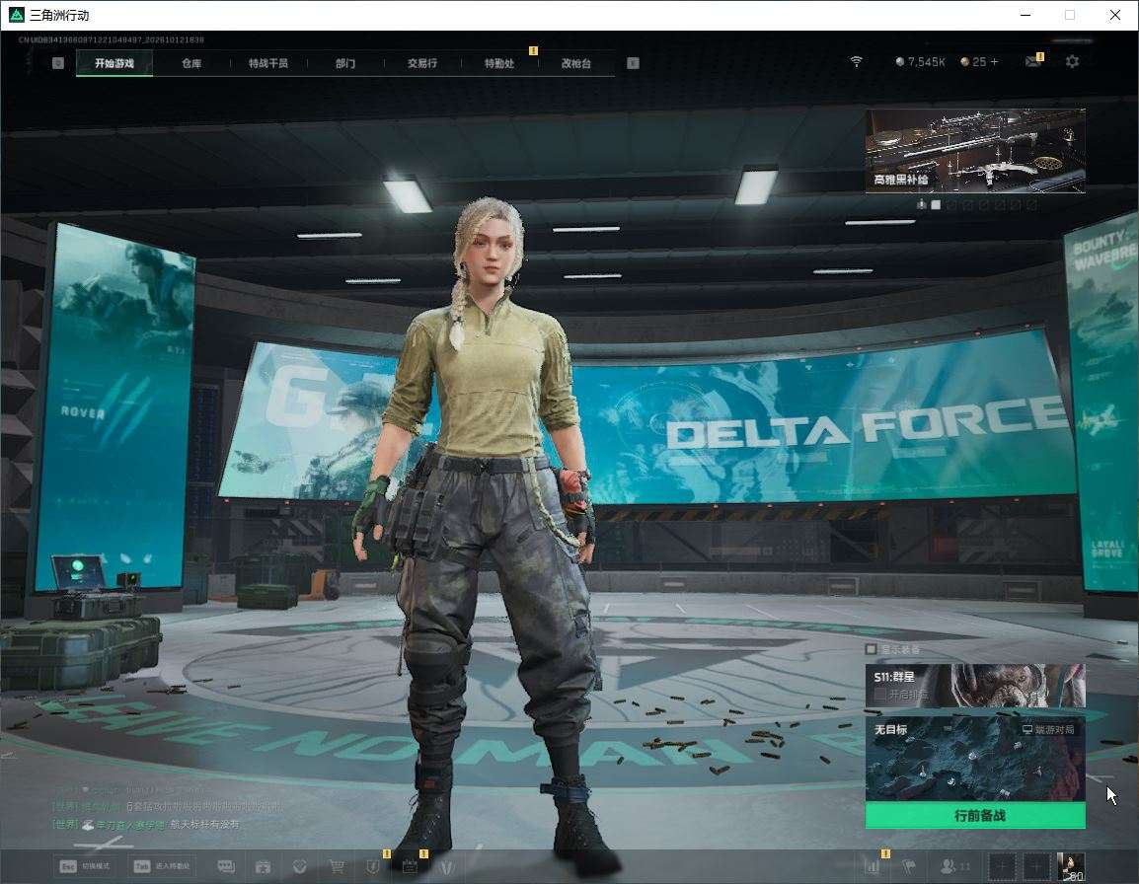
Task: Click the 端游对局 label on map card
Action: [x=1048, y=729]
